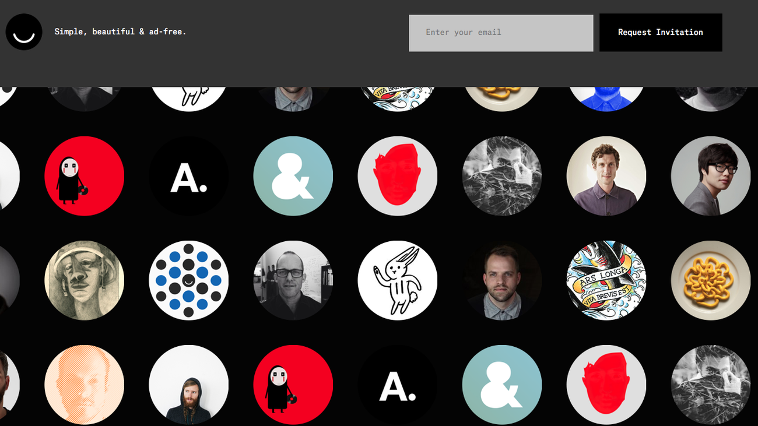Open shattered black-and-white photo beside purple-shirt man

tap(501, 176)
